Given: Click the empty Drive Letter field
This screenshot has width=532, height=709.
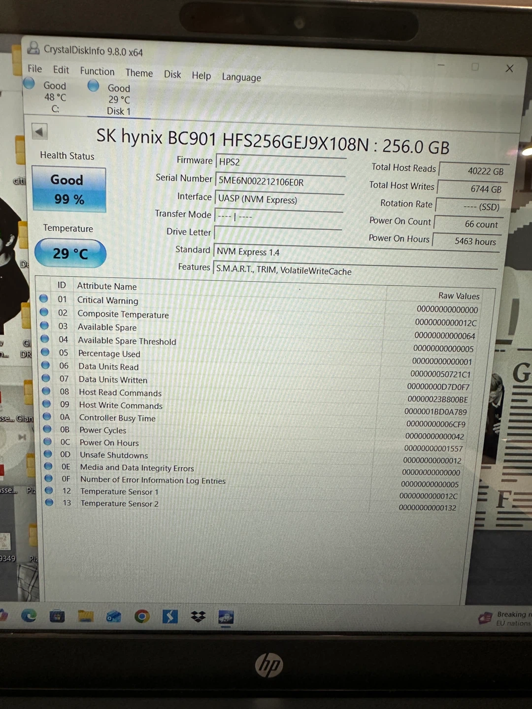Looking at the screenshot, I should (278, 234).
